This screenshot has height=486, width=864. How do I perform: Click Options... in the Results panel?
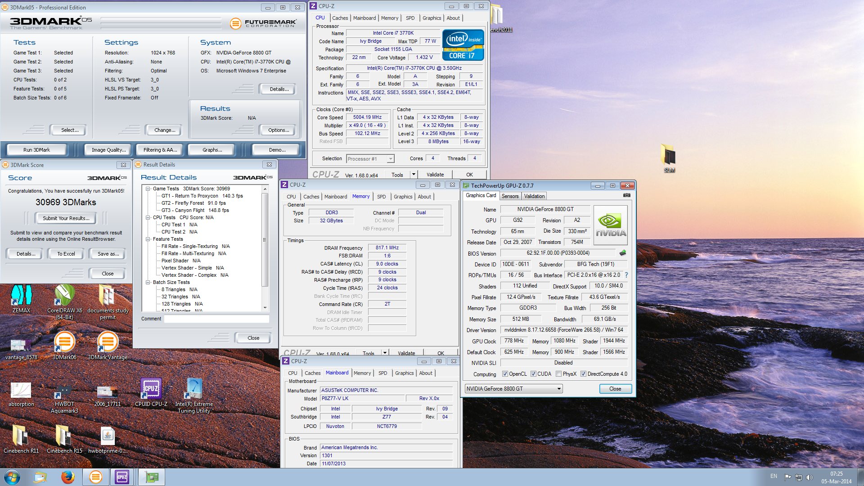[x=278, y=130]
